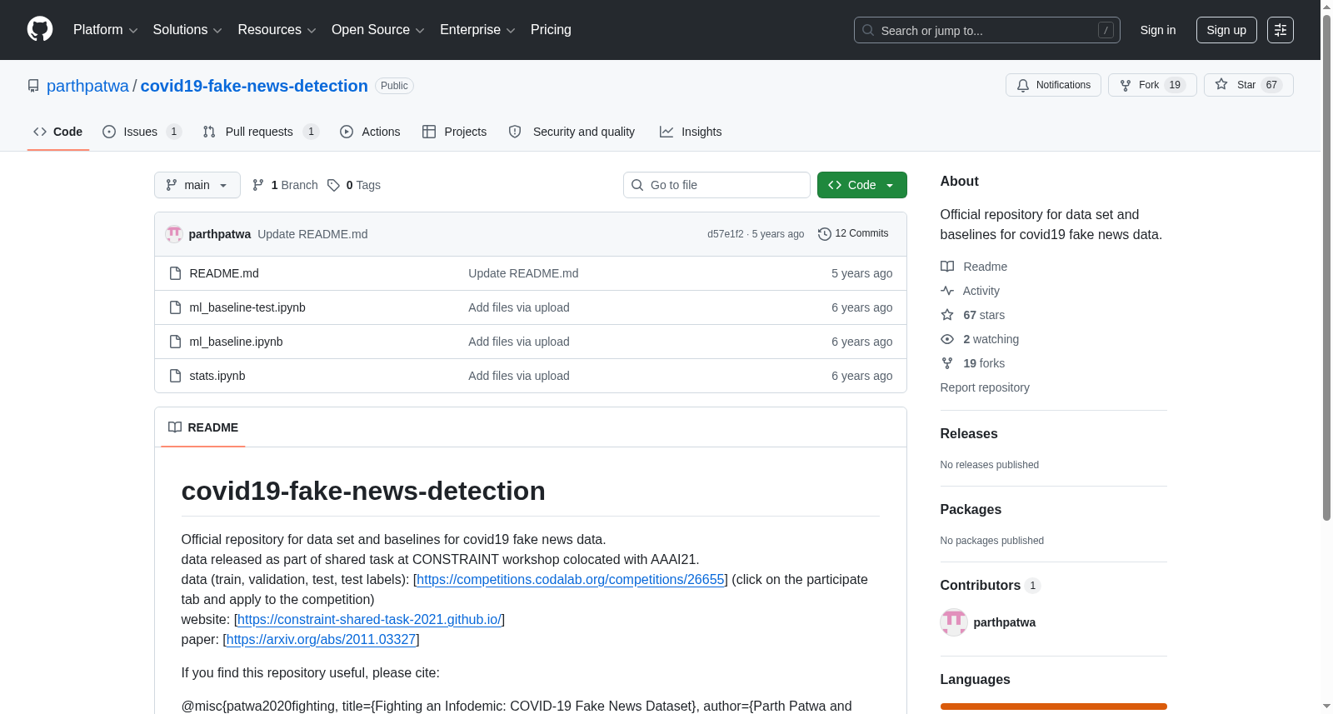The height and width of the screenshot is (714, 1333).
Task: Click the Update README.md commit message in header
Action: 312,234
